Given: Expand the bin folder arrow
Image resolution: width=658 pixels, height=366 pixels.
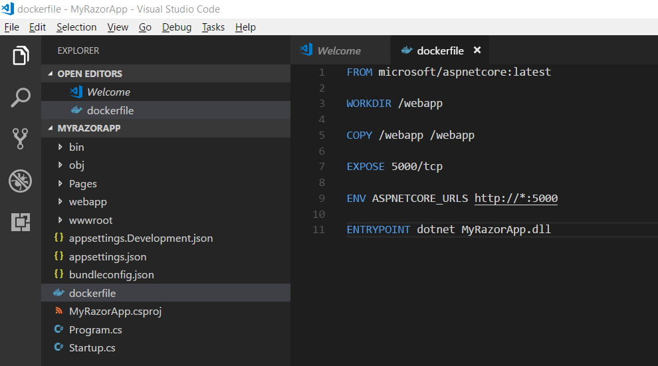Looking at the screenshot, I should point(60,147).
